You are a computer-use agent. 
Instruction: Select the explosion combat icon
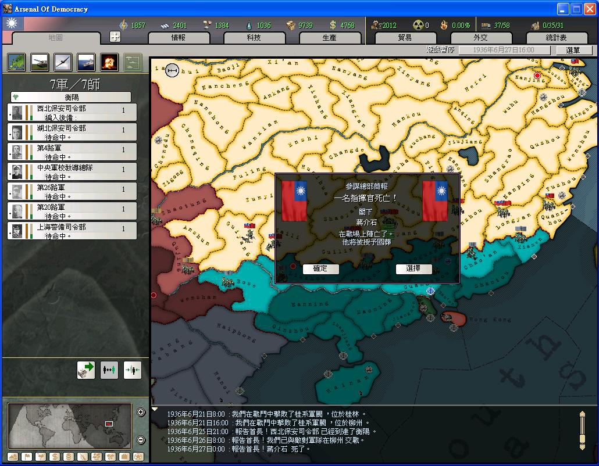(x=109, y=62)
